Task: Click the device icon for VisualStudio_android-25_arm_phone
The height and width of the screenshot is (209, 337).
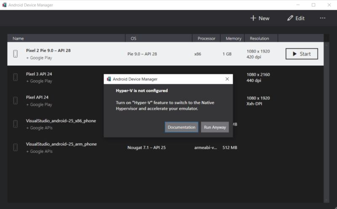Action: (15, 147)
